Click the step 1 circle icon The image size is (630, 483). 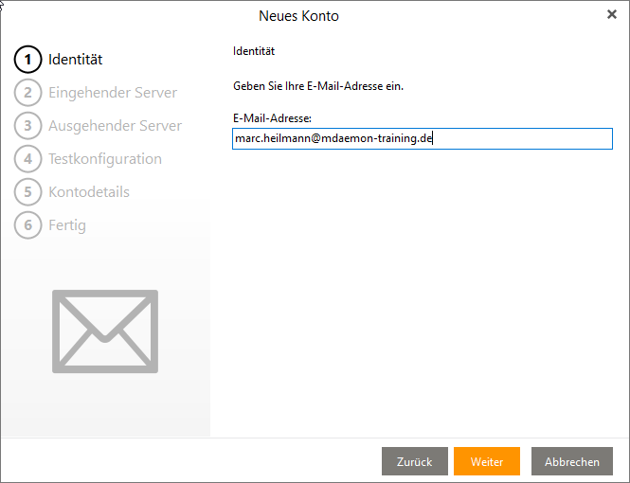pos(28,60)
